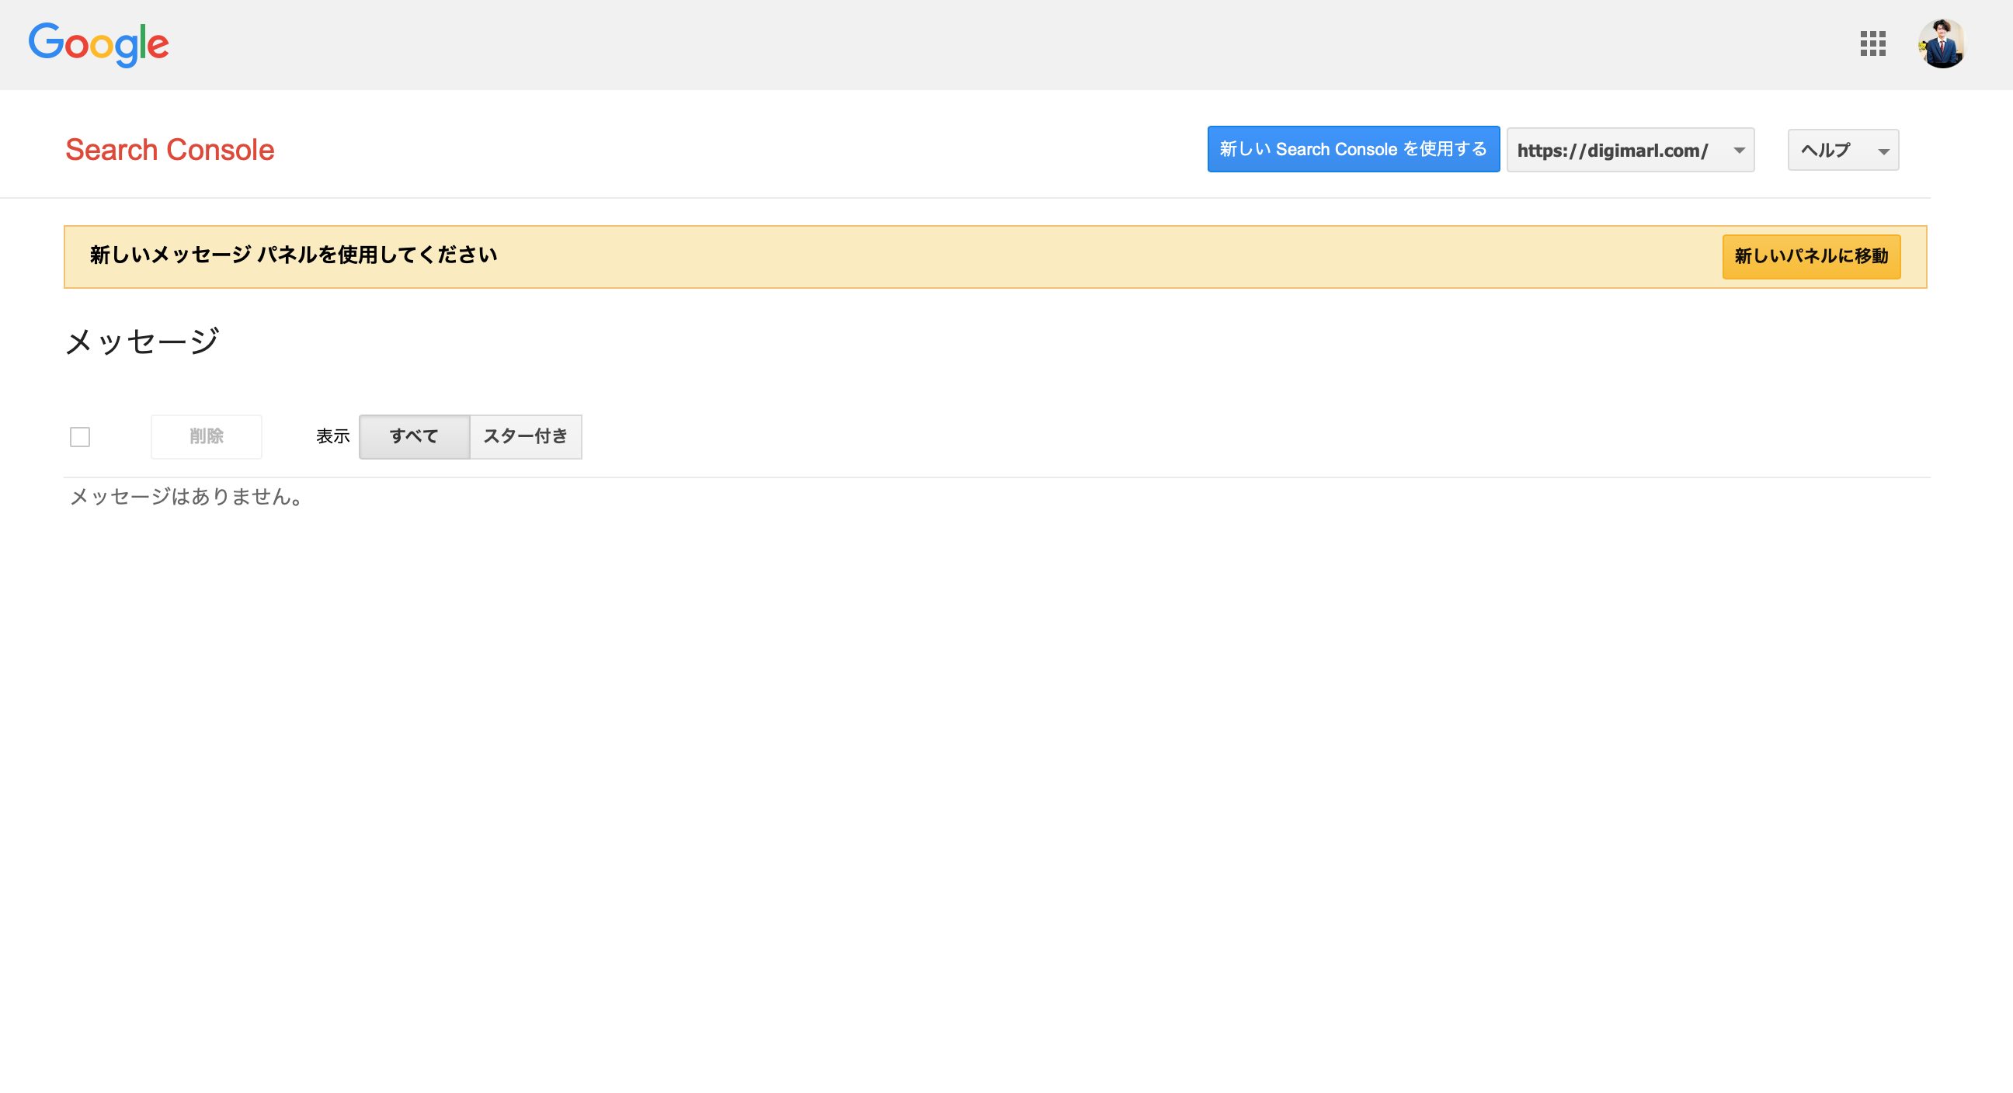
Task: Open the ヘルプ dropdown menu
Action: (x=1843, y=150)
